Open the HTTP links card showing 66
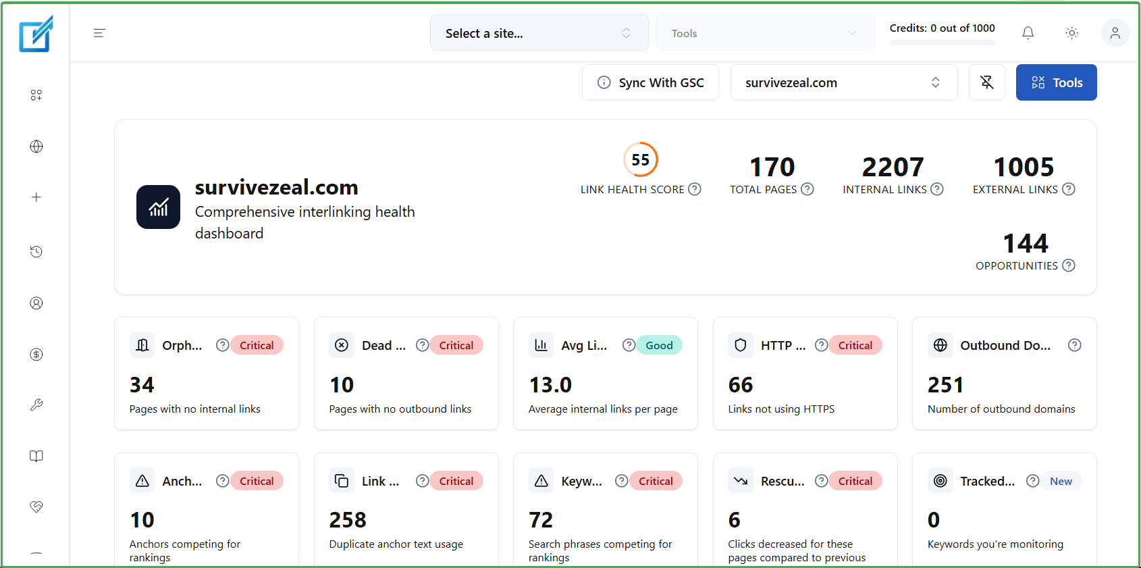Viewport: 1141px width, 568px height. pyautogui.click(x=805, y=373)
